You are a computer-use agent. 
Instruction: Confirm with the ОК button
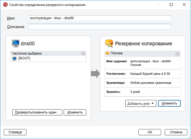tap(150, 132)
